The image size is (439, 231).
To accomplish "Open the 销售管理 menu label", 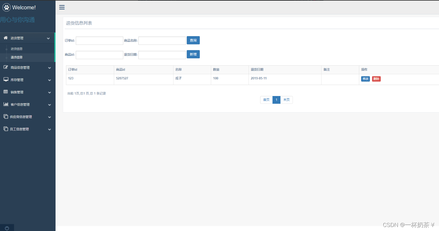I will click(x=17, y=92).
